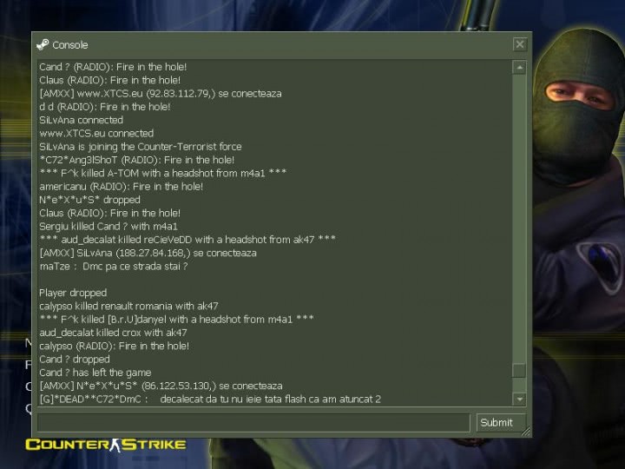Image resolution: width=625 pixels, height=469 pixels.
Task: Select the maTze chat message line
Action: point(114,267)
